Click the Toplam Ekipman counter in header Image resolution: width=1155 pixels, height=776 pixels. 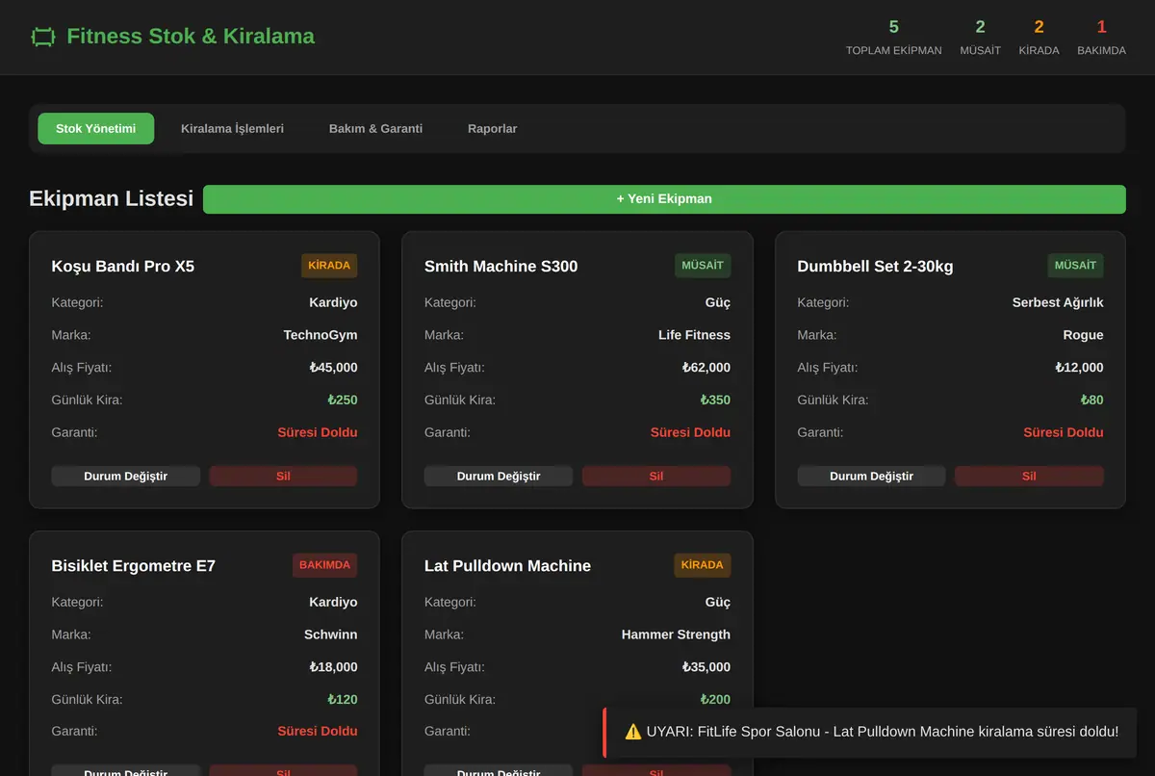click(x=893, y=38)
